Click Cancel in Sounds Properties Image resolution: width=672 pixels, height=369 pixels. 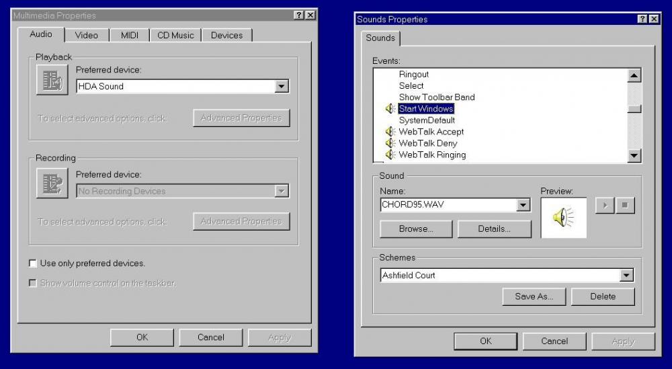click(x=554, y=341)
